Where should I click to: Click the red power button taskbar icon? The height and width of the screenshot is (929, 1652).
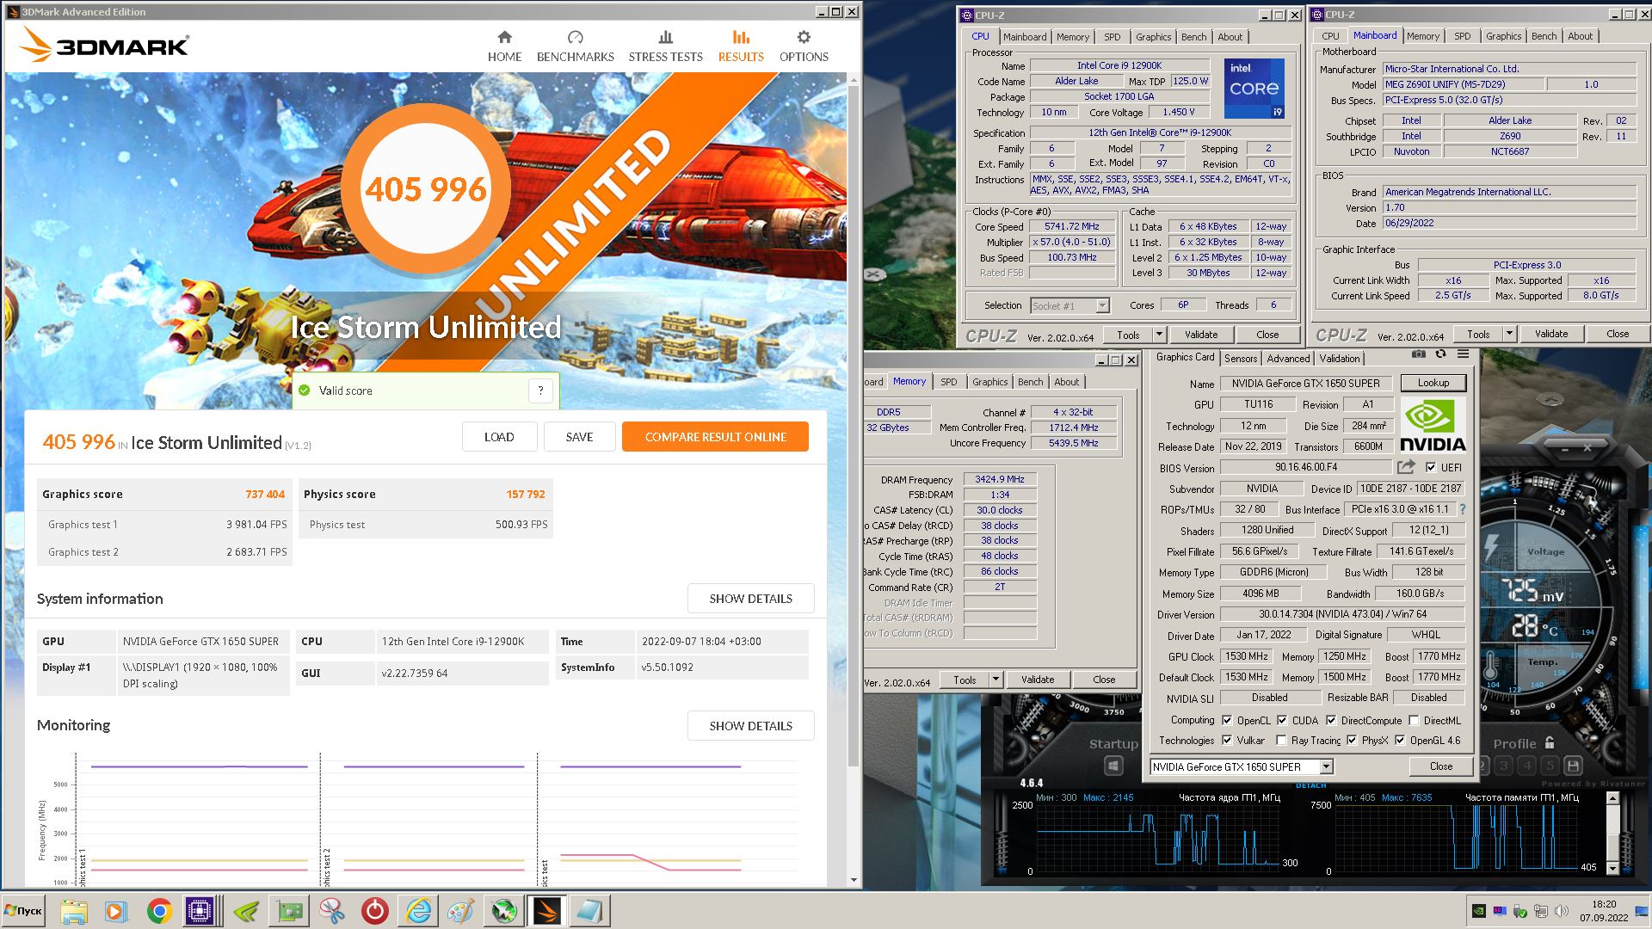tap(375, 911)
